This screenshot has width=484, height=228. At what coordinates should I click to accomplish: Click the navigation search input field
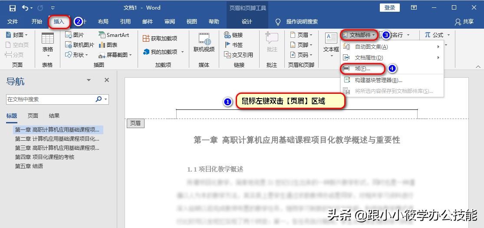(50, 99)
